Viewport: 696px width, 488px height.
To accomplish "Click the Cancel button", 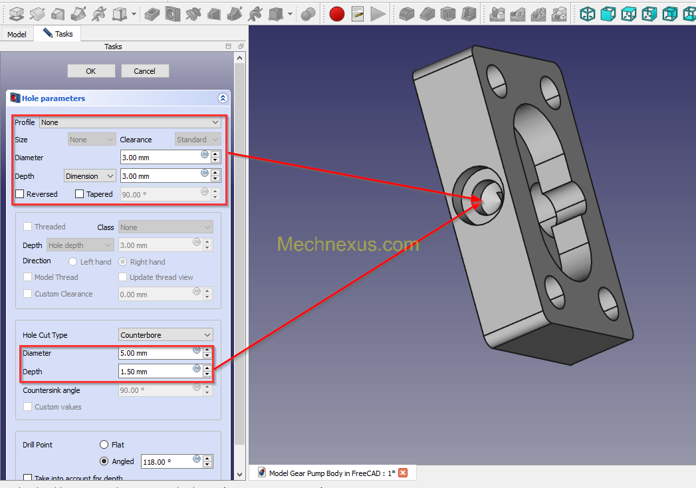I will tap(145, 71).
